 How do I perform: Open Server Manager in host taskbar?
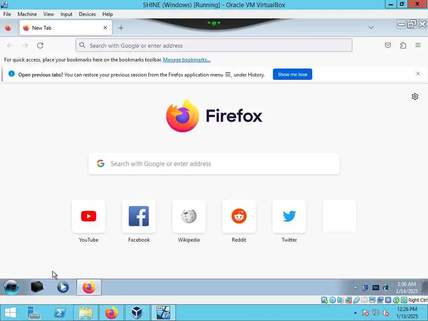click(x=33, y=313)
